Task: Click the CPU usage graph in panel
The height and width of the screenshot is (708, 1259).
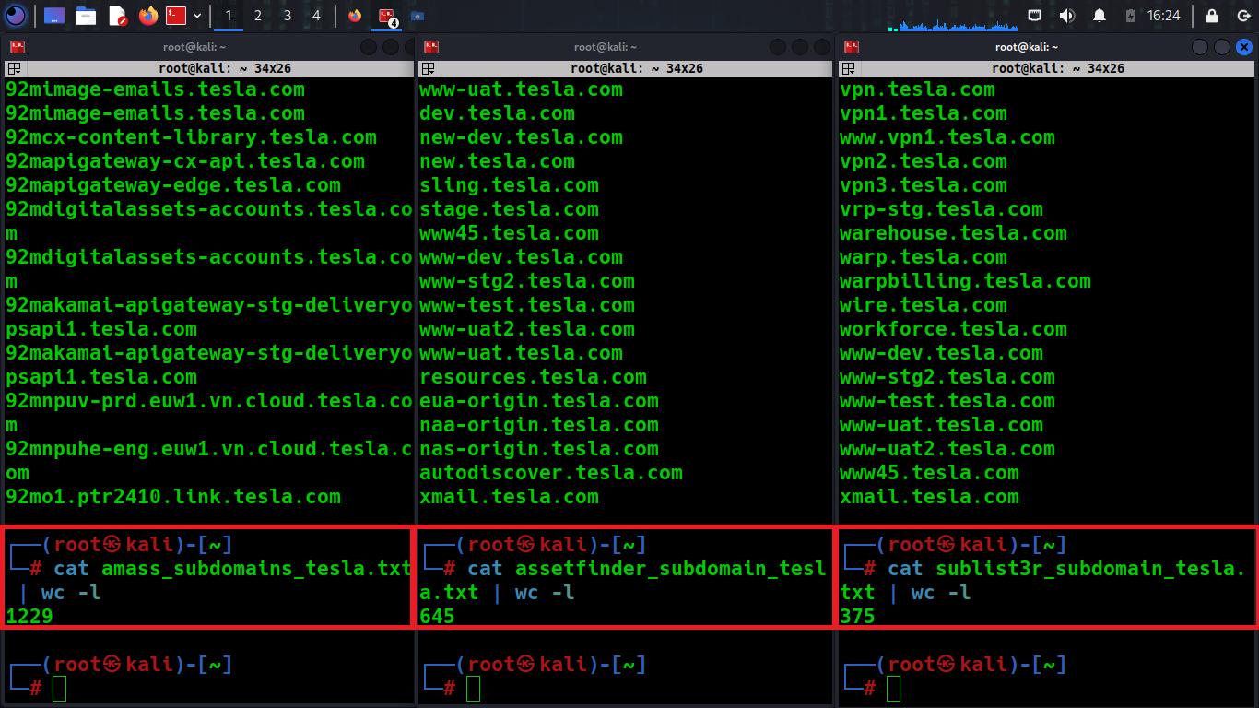Action: (959, 16)
